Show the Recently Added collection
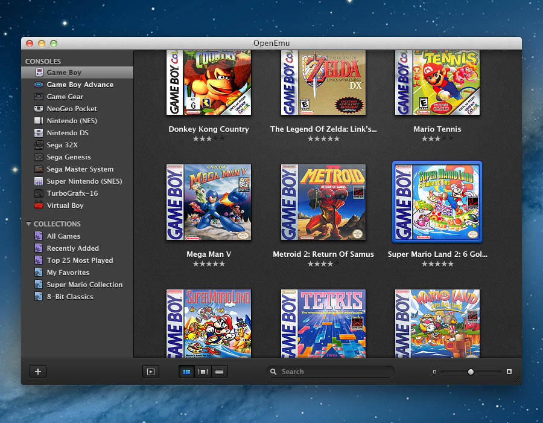543x423 pixels. point(77,248)
